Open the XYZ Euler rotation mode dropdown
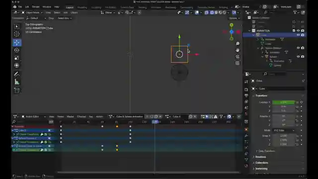 pos(284,130)
